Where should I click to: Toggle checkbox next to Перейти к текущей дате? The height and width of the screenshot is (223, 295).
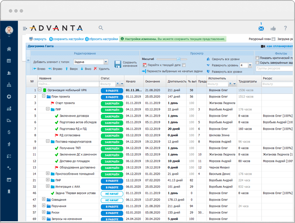pos(184,65)
